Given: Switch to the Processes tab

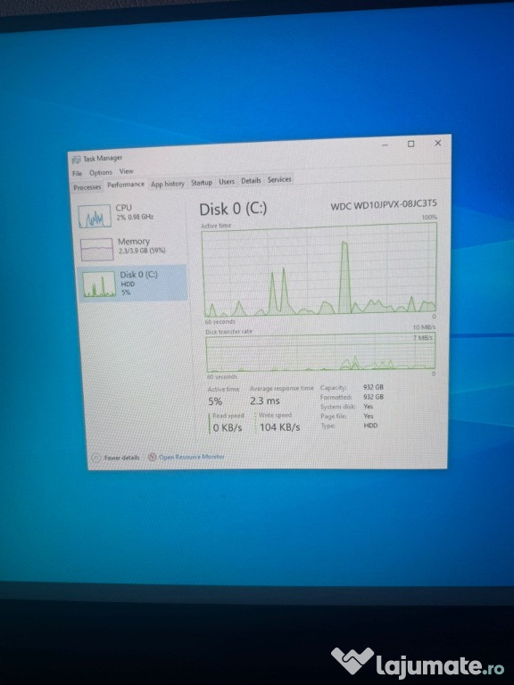Looking at the screenshot, I should coord(87,187).
